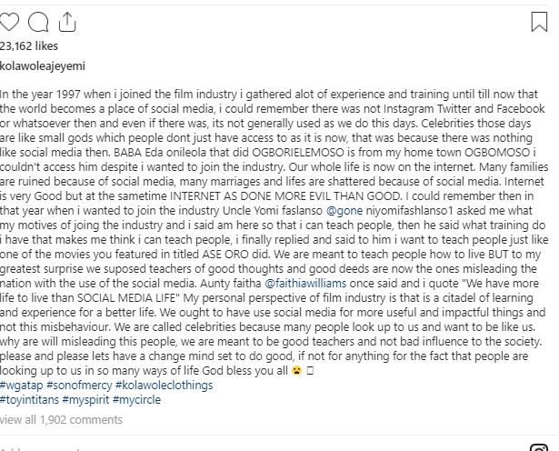Viewport: 559px width, 451px height.
Task: Open kolawoleajeyemi profile
Action: pos(43,65)
